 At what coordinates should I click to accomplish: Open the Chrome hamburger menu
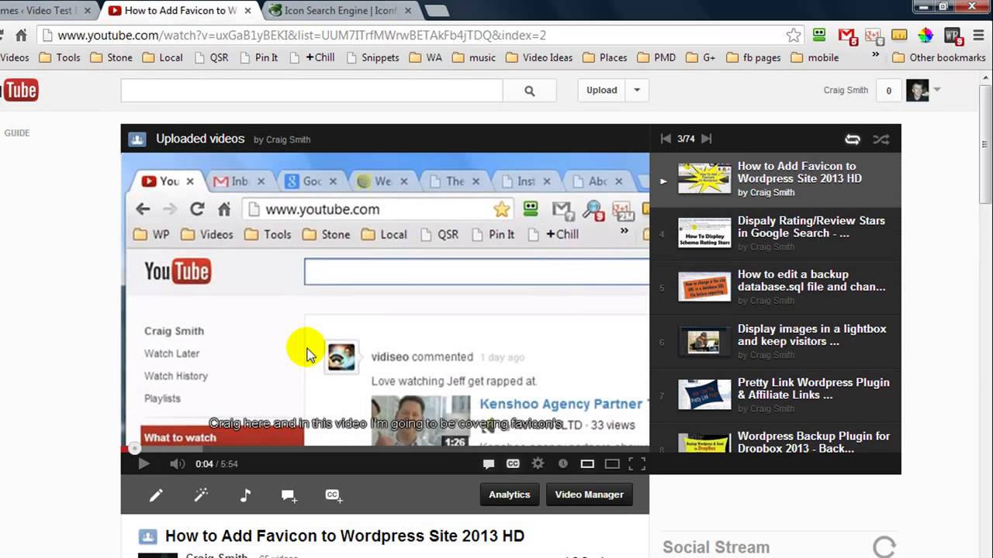pos(979,36)
